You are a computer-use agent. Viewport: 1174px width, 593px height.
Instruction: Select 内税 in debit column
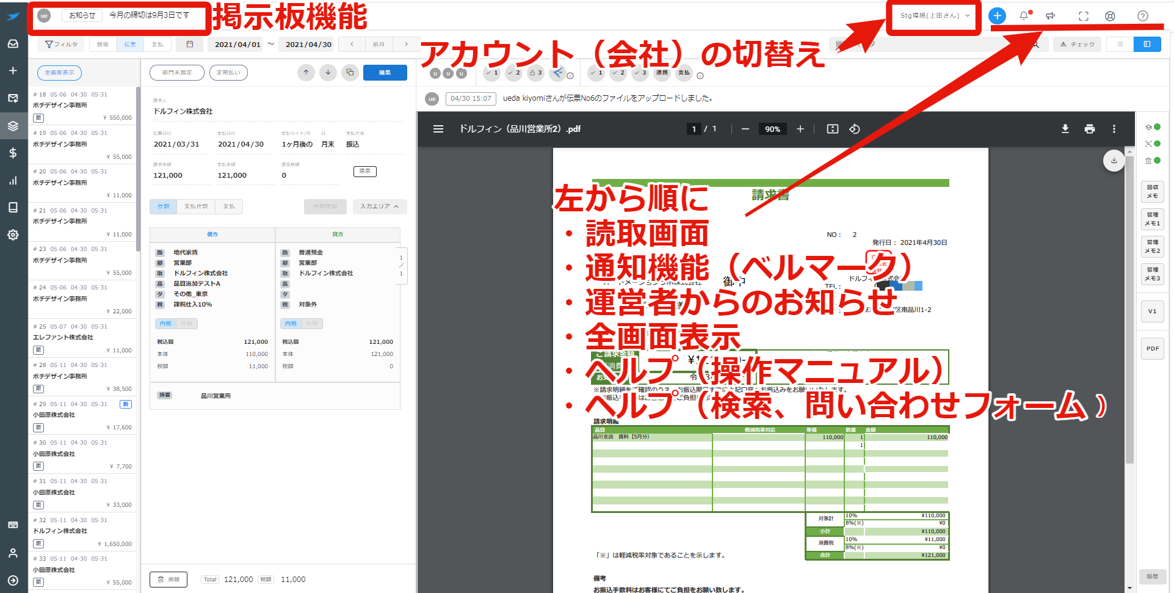pyautogui.click(x=166, y=324)
